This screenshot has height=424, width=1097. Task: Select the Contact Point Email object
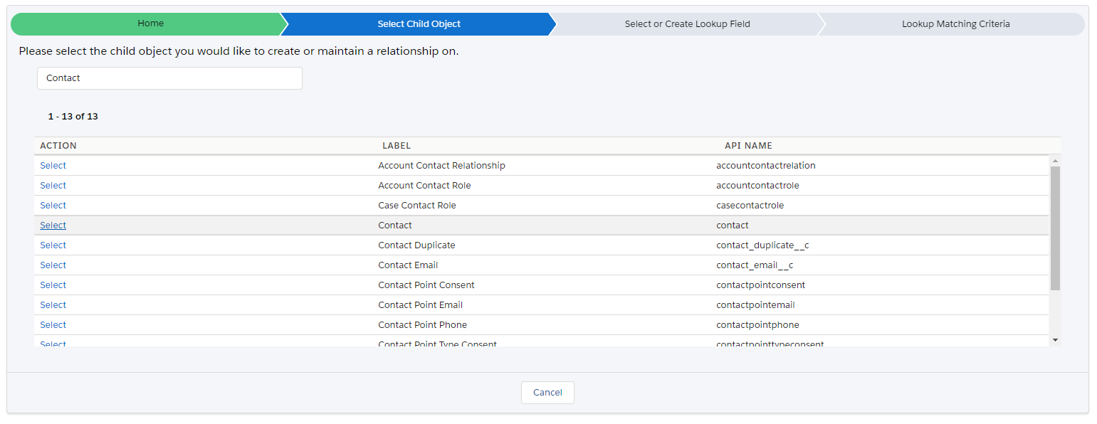[53, 305]
